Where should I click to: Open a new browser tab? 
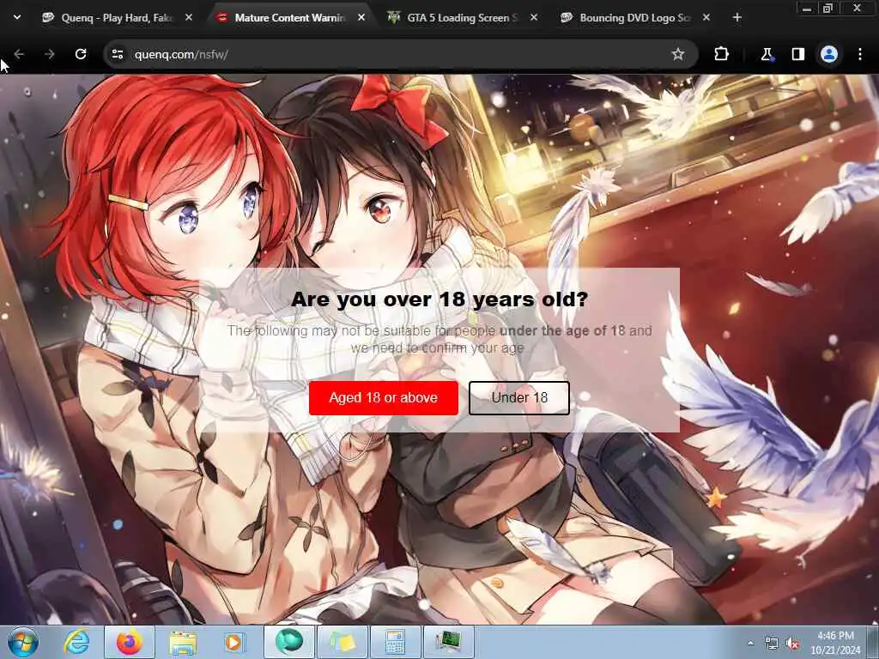point(737,18)
